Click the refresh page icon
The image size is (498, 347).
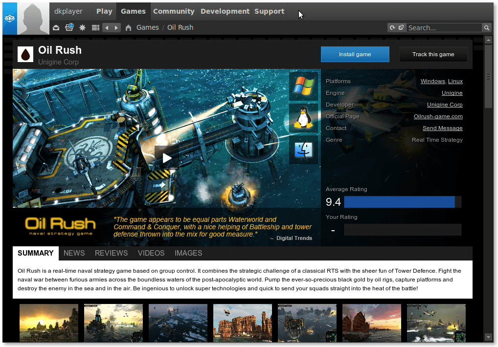click(392, 27)
